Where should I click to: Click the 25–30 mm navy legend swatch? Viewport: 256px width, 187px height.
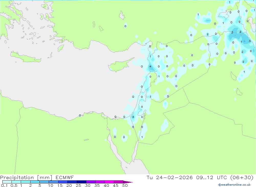click(81, 182)
